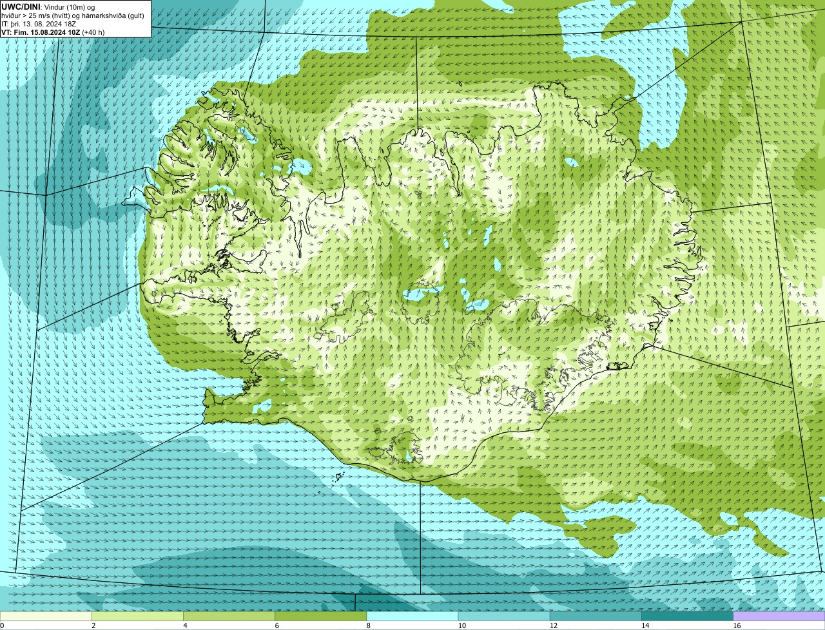Image resolution: width=825 pixels, height=630 pixels.
Task: Click the olive green 6–8 m/s legend swatch
Action: coord(321,616)
